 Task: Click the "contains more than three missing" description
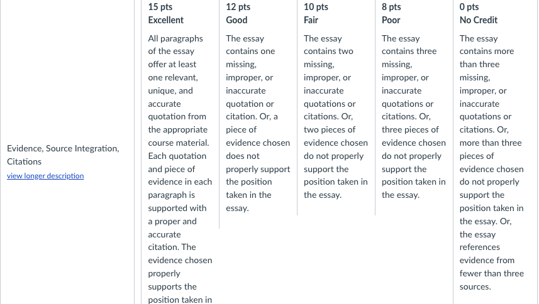click(487, 58)
